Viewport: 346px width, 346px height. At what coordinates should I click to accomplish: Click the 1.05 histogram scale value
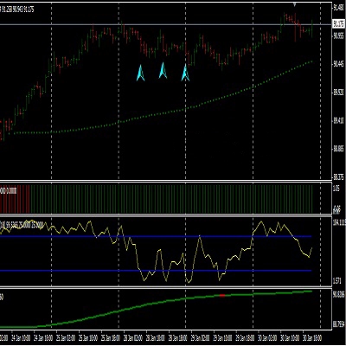point(336,189)
